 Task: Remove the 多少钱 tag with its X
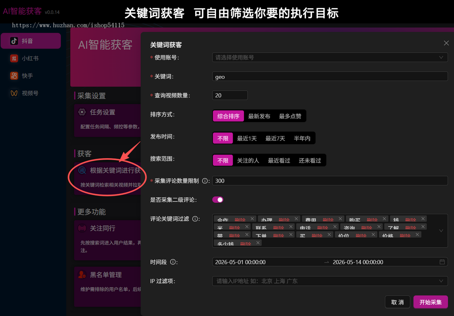tap(258, 243)
